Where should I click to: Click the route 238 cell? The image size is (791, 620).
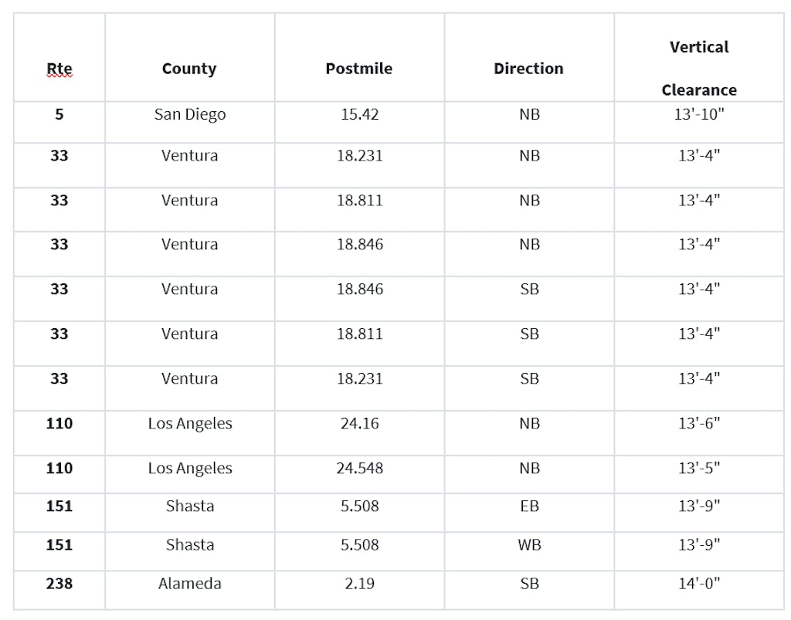point(59,584)
